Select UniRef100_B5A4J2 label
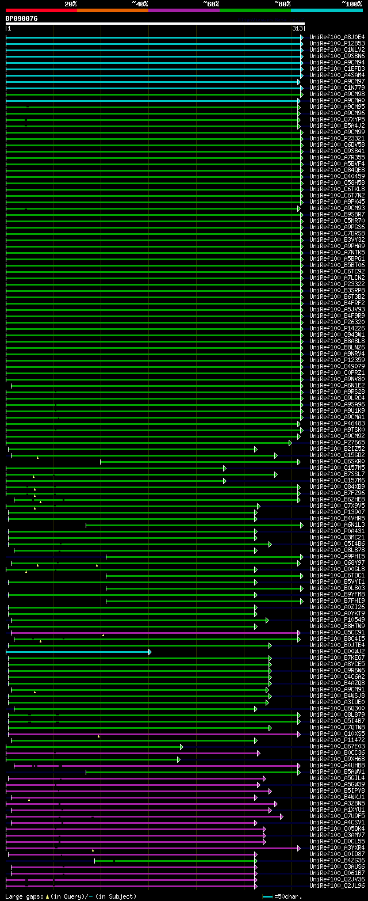The image size is (368, 901). click(337, 126)
